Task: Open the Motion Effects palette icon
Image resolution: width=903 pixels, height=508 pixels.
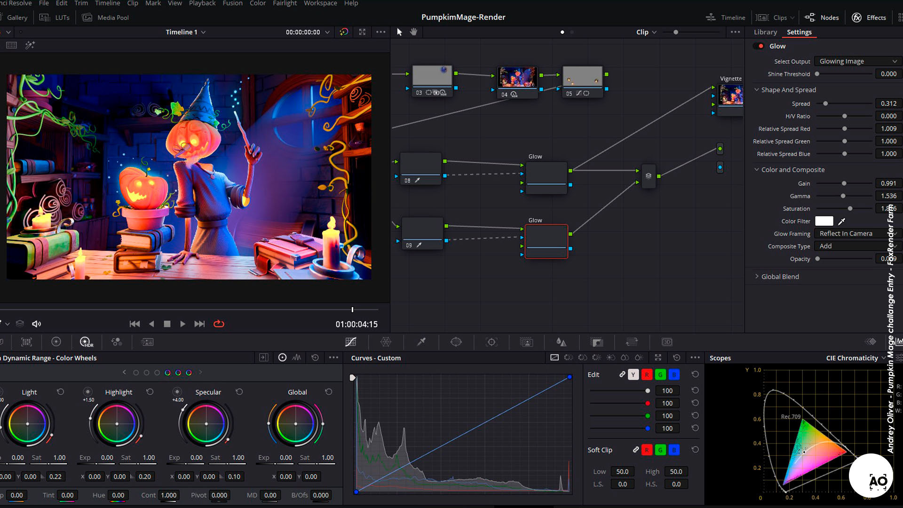Action: point(147,342)
